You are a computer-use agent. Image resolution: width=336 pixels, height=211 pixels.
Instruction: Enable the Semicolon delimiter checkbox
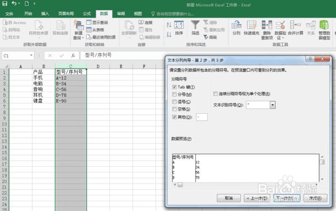click(174, 94)
